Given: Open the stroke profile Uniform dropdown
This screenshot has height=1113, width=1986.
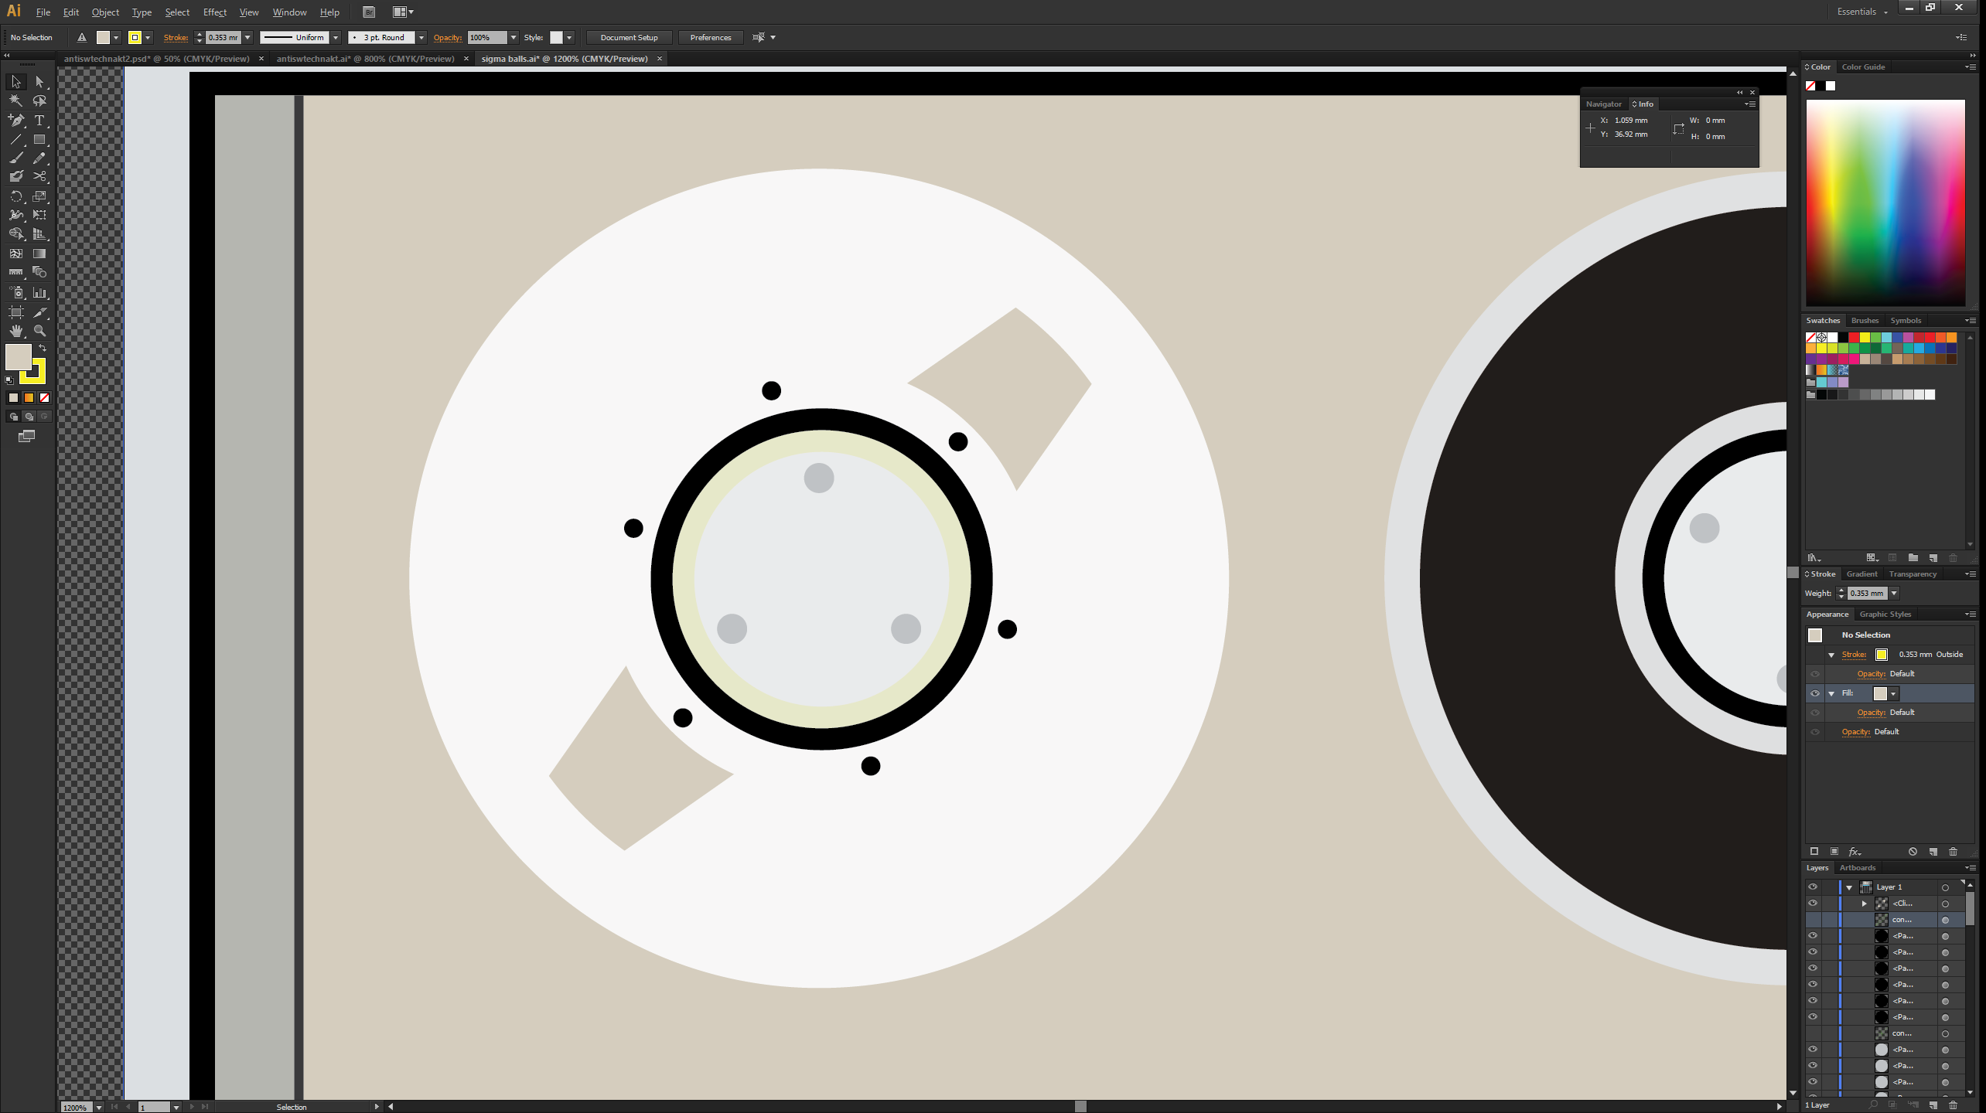Looking at the screenshot, I should coord(336,38).
